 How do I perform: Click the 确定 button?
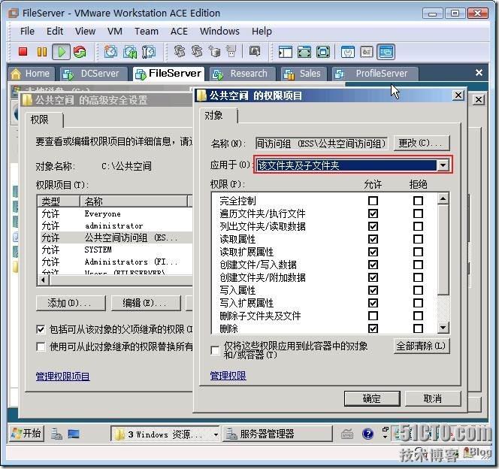tap(372, 398)
